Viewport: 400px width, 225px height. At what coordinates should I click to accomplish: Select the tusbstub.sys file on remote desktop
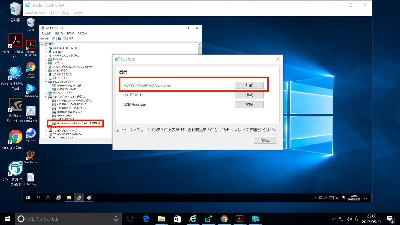pyautogui.click(x=31, y=179)
